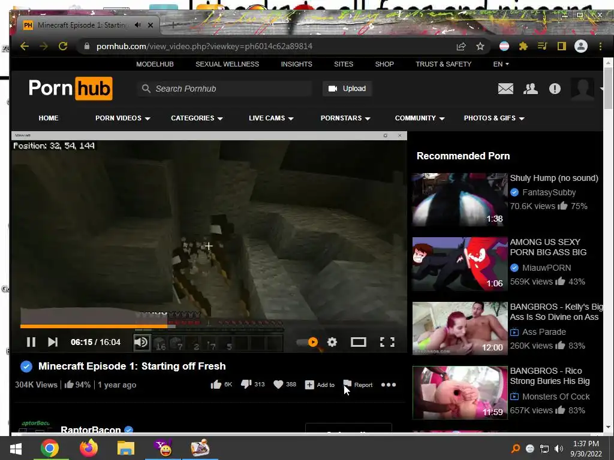The width and height of the screenshot is (614, 460).
Task: Focus the site search field
Action: [225, 89]
